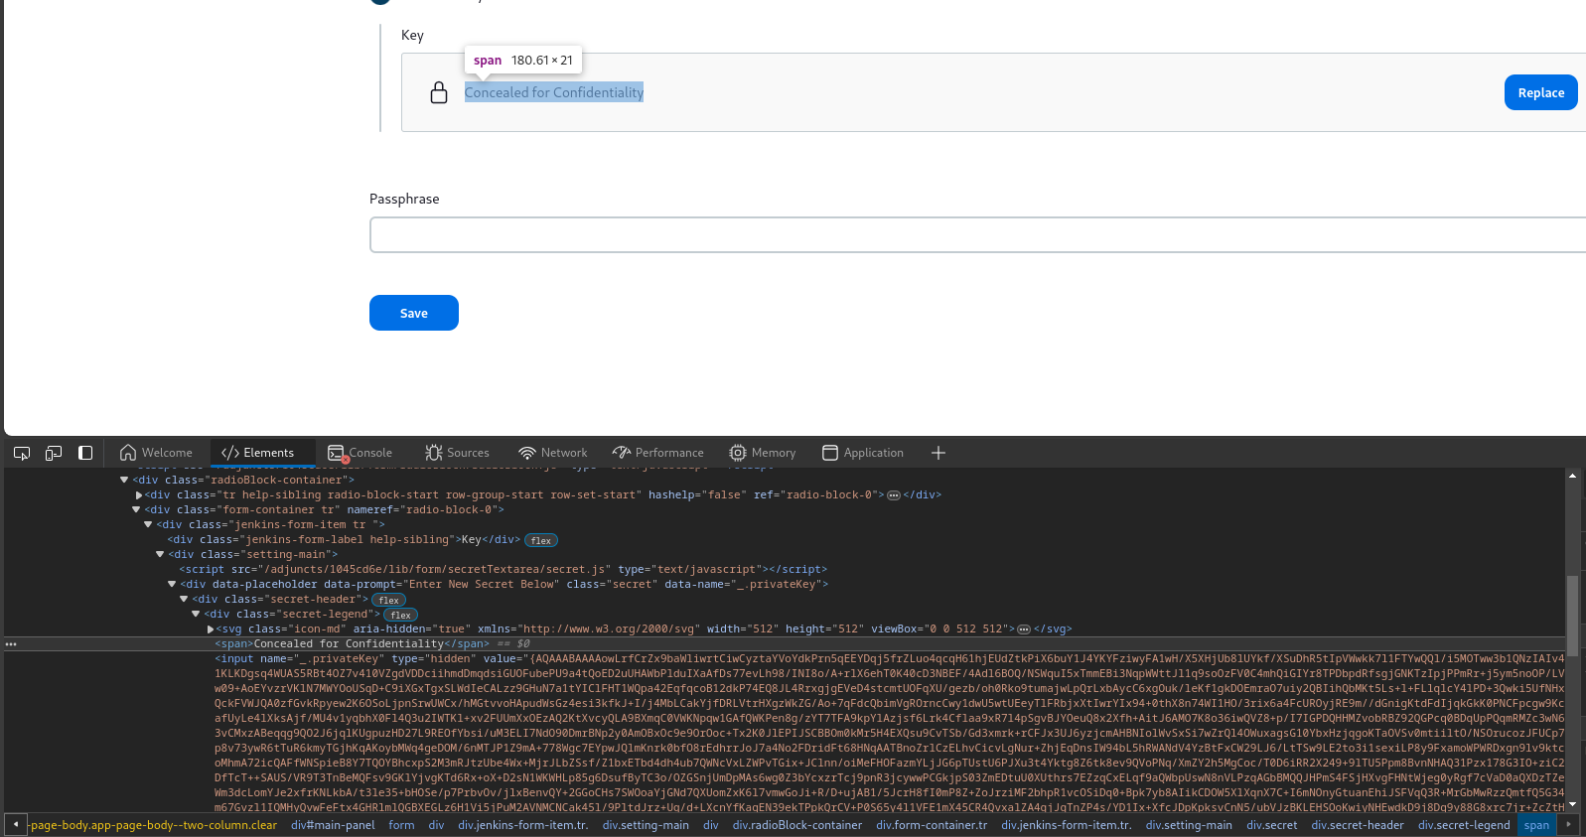This screenshot has width=1586, height=837.
Task: Click the Save button
Action: click(414, 313)
